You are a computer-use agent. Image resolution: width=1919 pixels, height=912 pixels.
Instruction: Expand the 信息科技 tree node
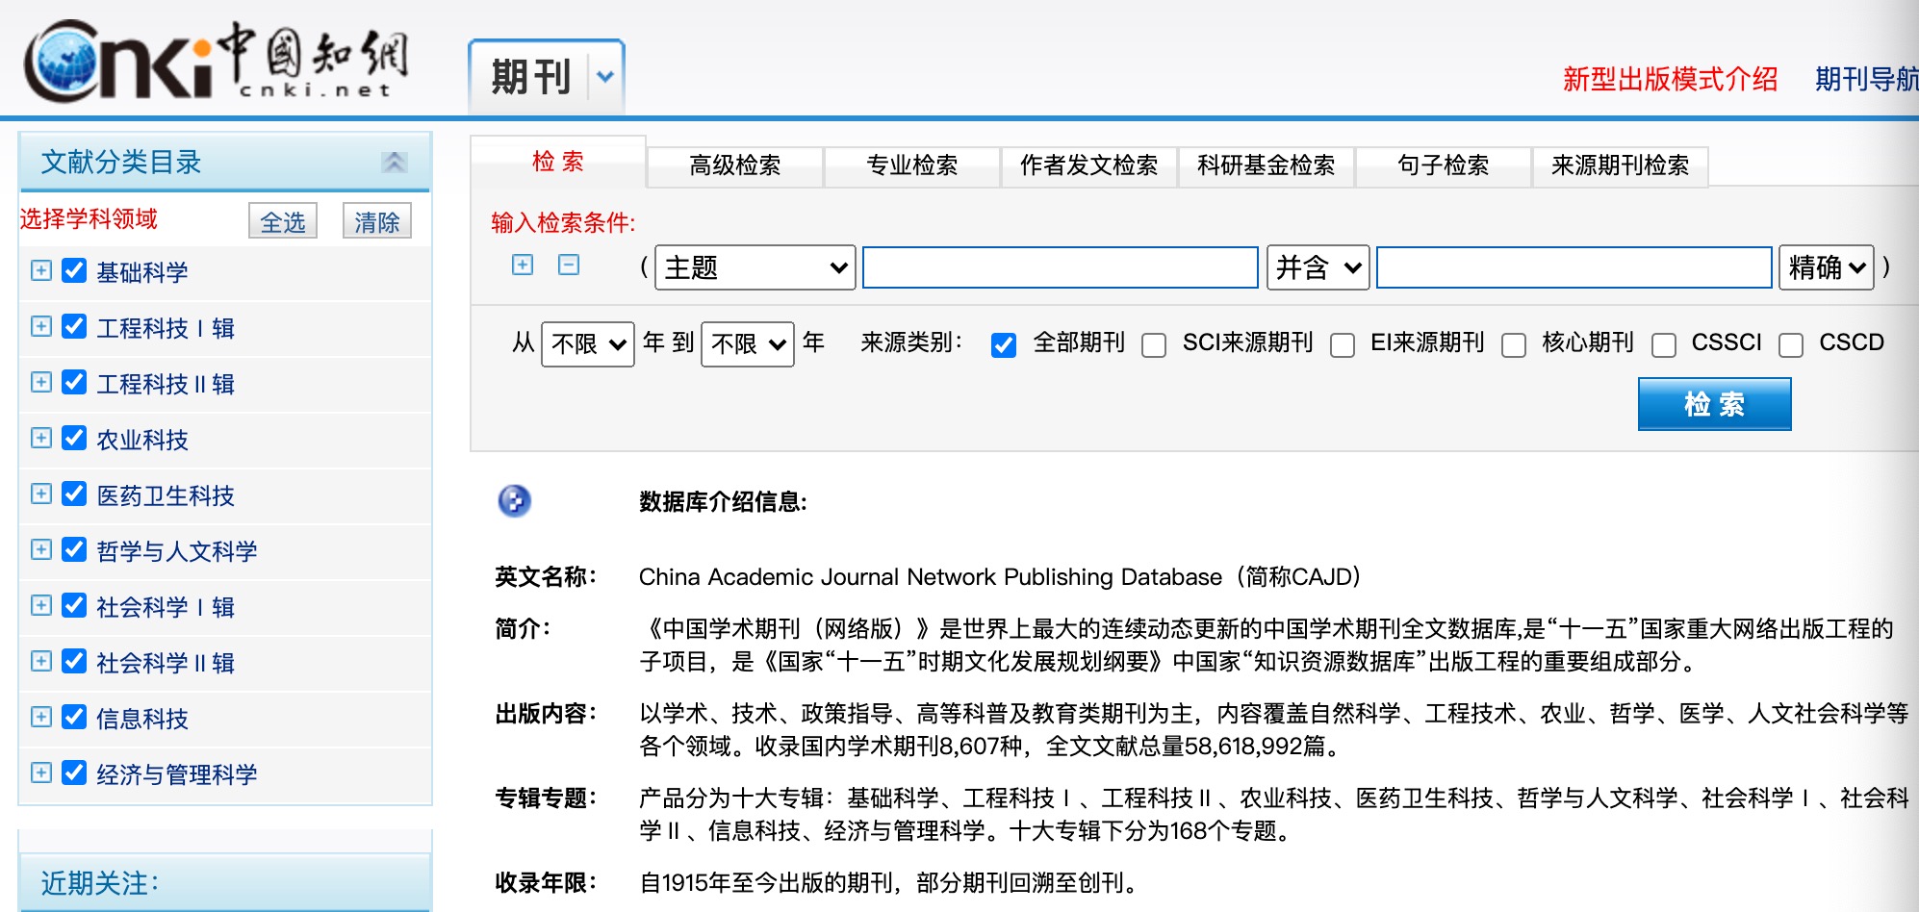[41, 717]
